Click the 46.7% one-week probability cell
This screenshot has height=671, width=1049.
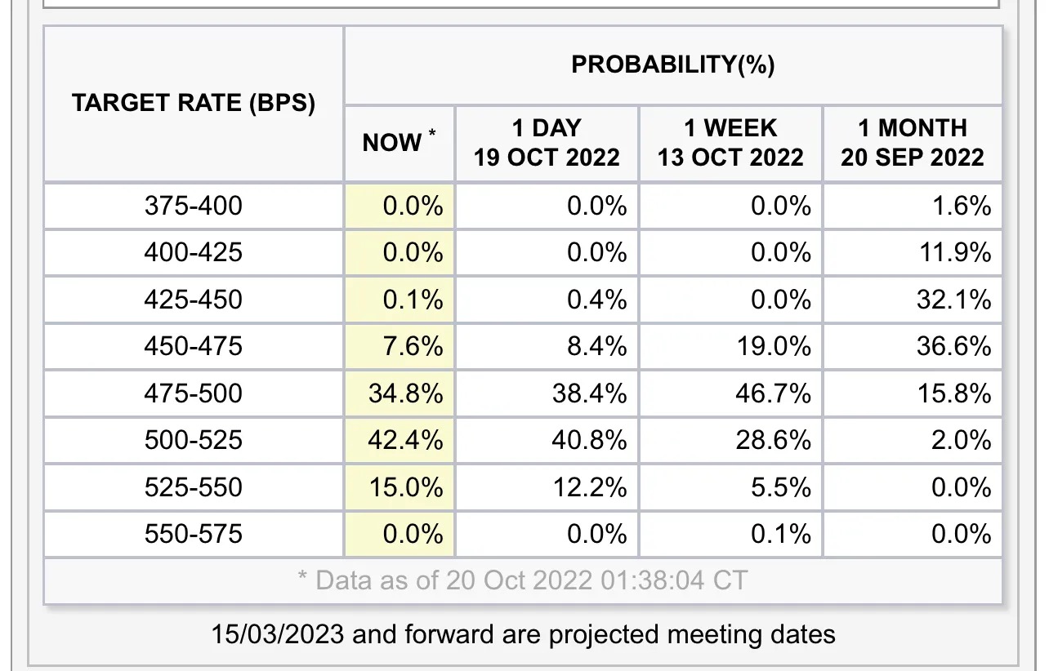pyautogui.click(x=731, y=393)
